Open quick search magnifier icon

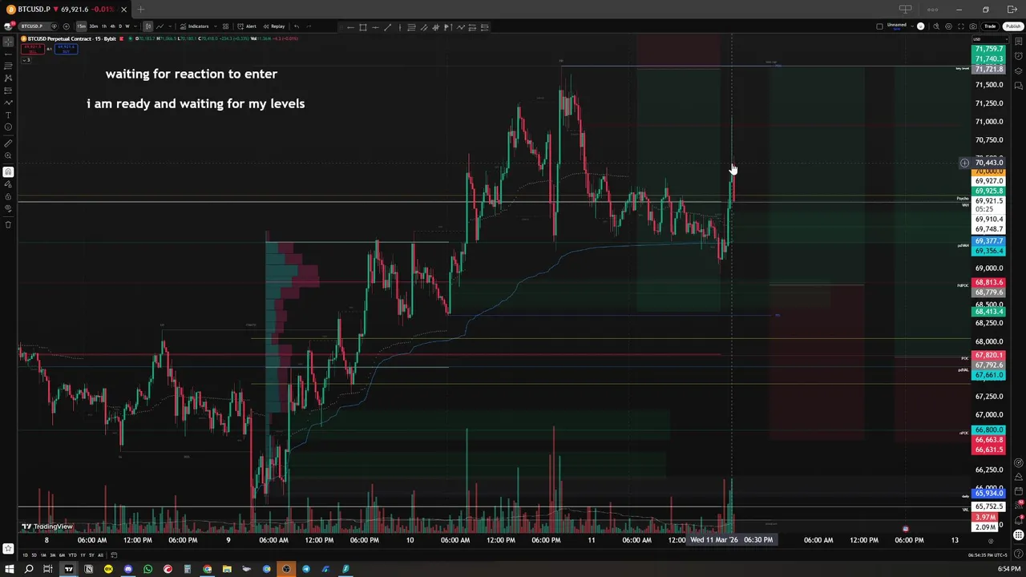936,26
